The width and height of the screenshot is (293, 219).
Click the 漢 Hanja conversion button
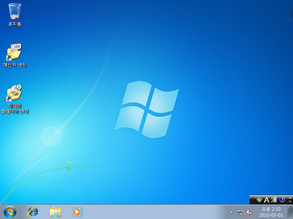pyautogui.click(x=274, y=200)
